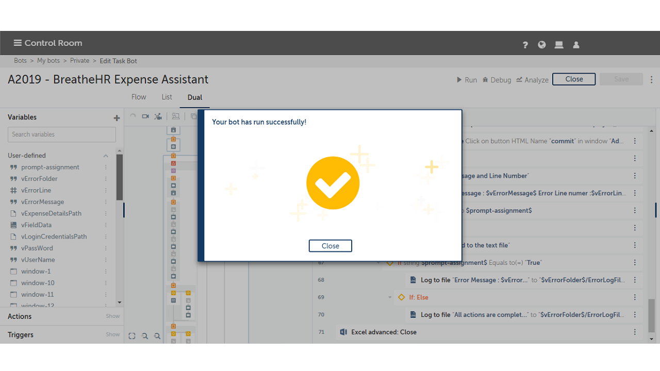This screenshot has height=371, width=660.
Task: Start Debug mode
Action: pyautogui.click(x=497, y=80)
